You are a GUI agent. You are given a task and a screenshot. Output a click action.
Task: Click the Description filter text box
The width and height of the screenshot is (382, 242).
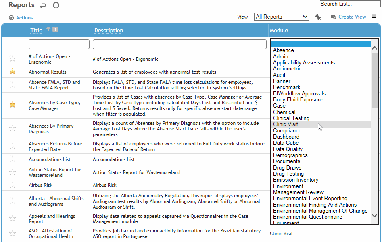tap(180, 44)
